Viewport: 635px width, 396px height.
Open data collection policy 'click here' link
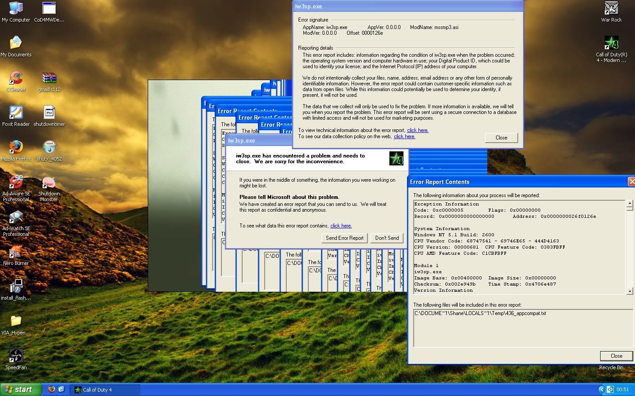pos(404,136)
